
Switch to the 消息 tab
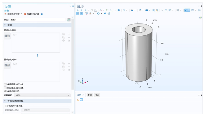coord(79,95)
